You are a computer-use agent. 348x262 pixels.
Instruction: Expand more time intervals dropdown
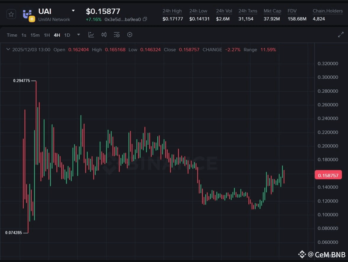tap(79, 35)
